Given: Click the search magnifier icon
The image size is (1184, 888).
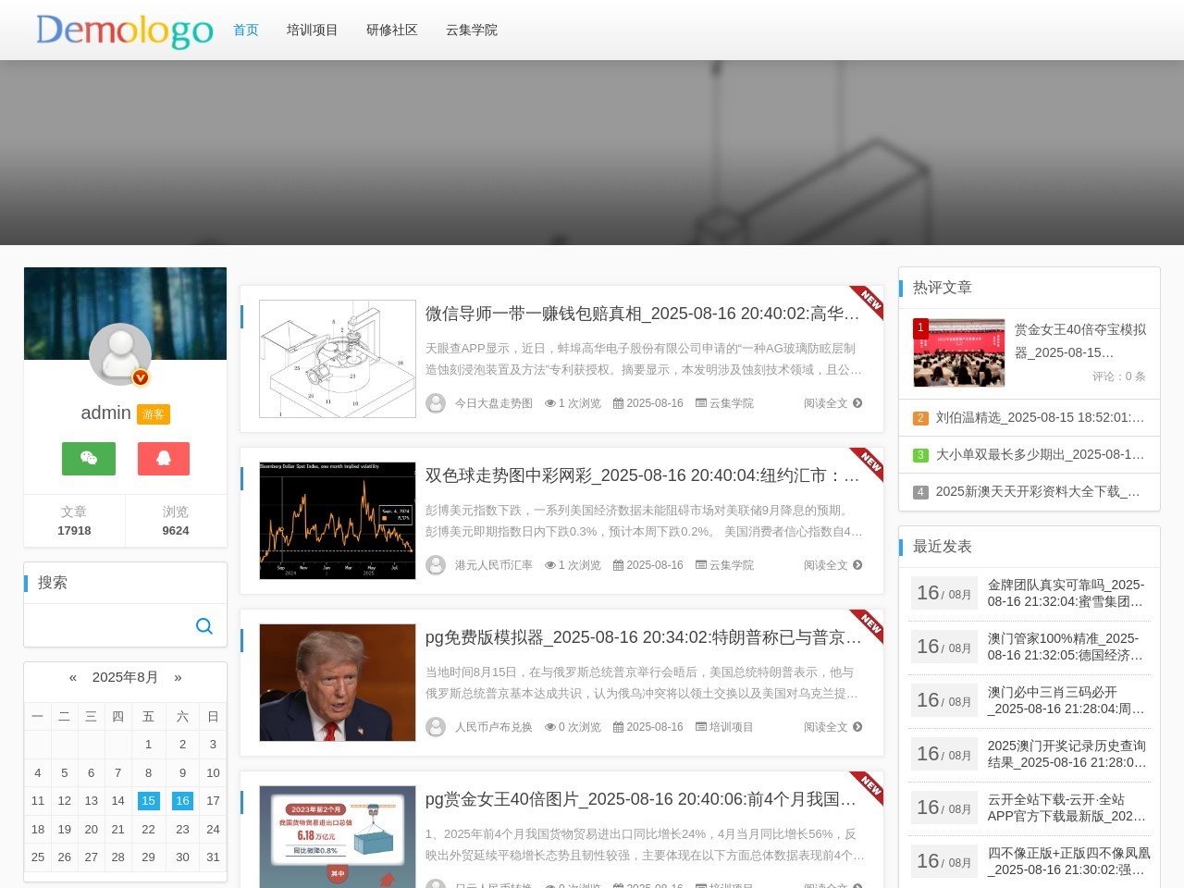Looking at the screenshot, I should [204, 626].
